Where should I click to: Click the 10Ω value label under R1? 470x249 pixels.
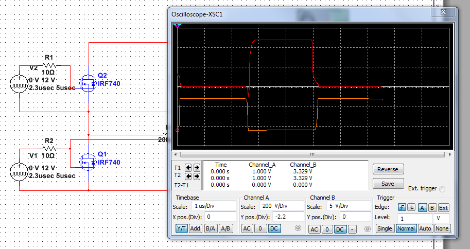pos(48,72)
